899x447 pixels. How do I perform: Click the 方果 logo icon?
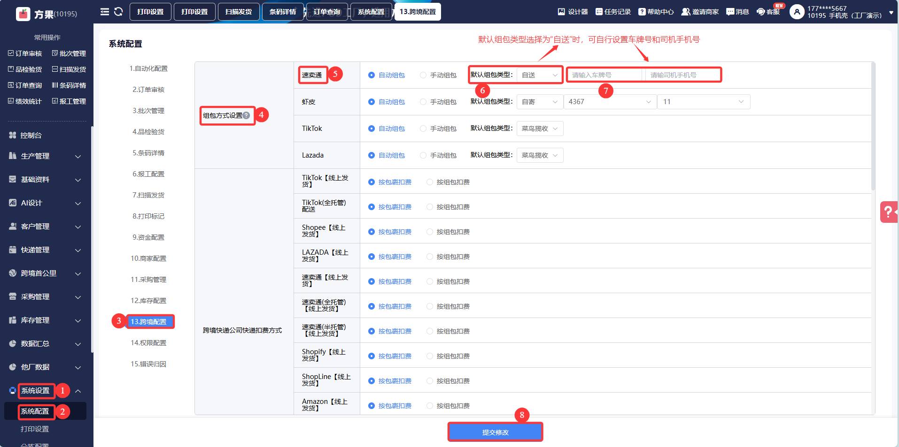tap(23, 14)
